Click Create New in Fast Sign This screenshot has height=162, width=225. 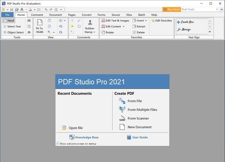pyautogui.click(x=185, y=22)
